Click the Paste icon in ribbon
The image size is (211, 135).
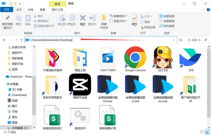click(28, 18)
